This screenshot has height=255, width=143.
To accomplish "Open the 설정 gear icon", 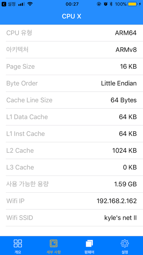I will tap(125, 243).
